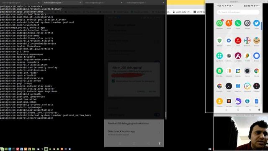
Task: Open the Settings gear app
Action: [x=247, y=23]
